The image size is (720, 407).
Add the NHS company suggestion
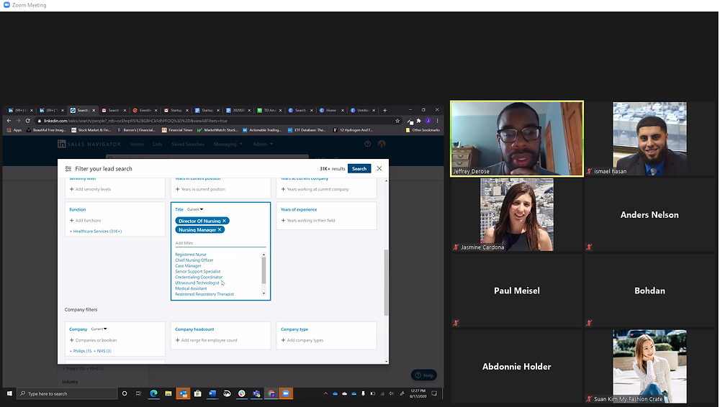[102, 351]
